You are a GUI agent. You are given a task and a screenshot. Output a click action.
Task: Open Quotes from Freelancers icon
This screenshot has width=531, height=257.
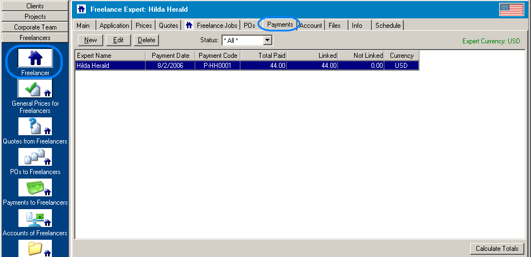pos(35,126)
